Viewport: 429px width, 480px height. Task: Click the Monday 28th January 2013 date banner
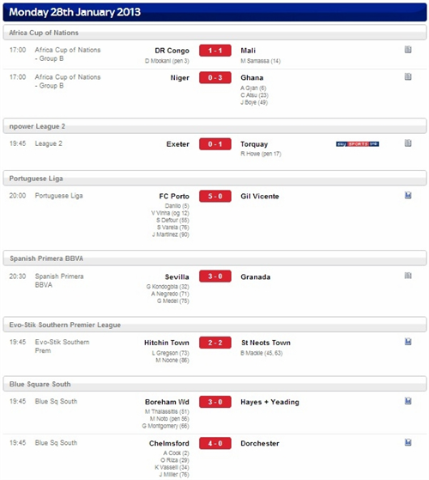pos(214,12)
